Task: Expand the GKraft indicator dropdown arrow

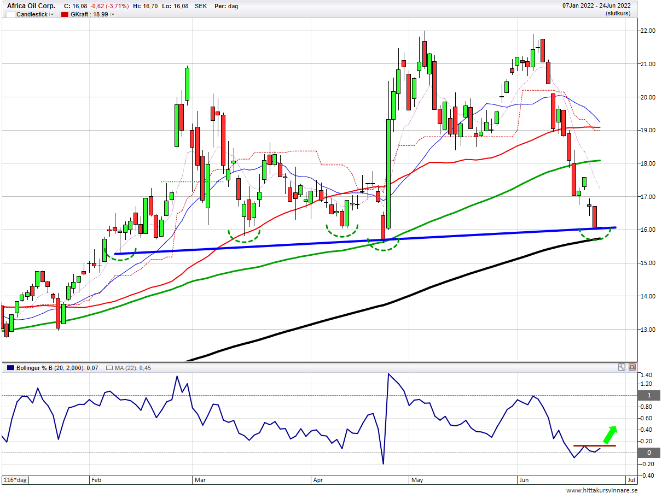Action: (x=113, y=14)
